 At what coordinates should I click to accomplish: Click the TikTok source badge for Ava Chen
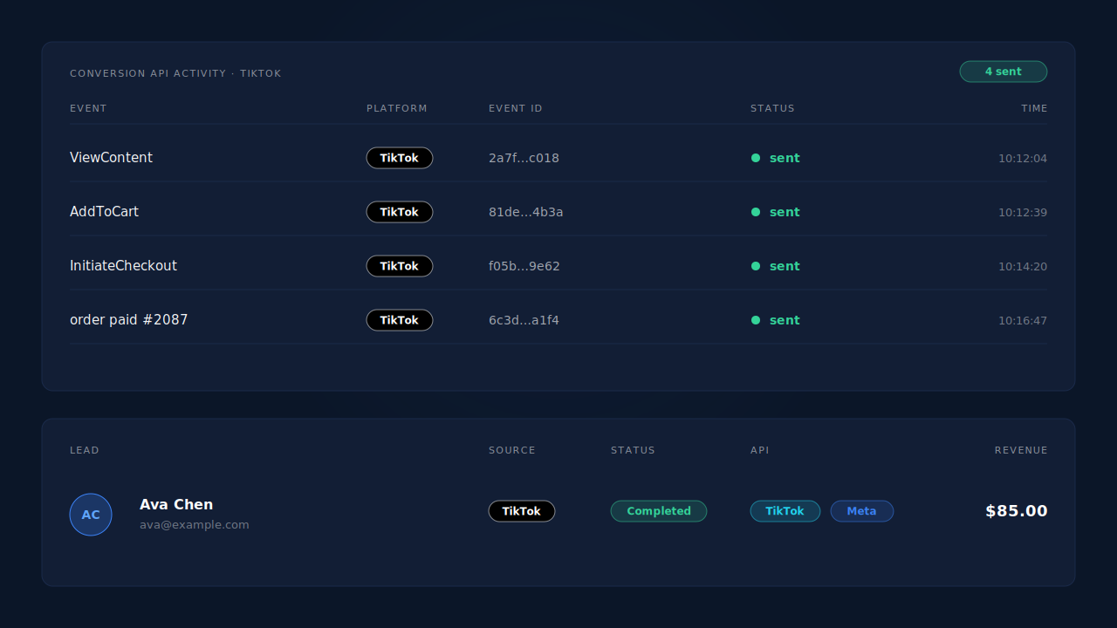522,511
